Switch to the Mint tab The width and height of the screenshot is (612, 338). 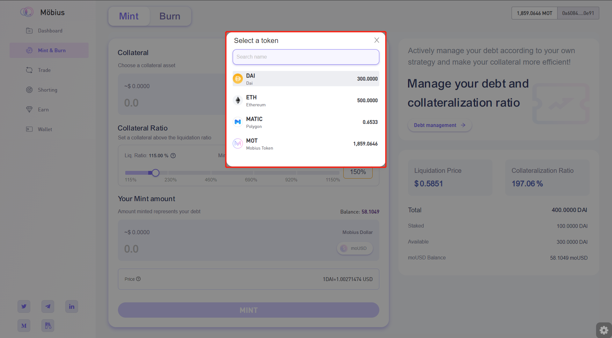click(129, 16)
